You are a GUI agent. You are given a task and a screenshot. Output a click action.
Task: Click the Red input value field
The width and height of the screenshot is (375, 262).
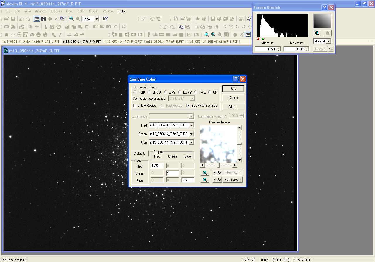(157, 166)
